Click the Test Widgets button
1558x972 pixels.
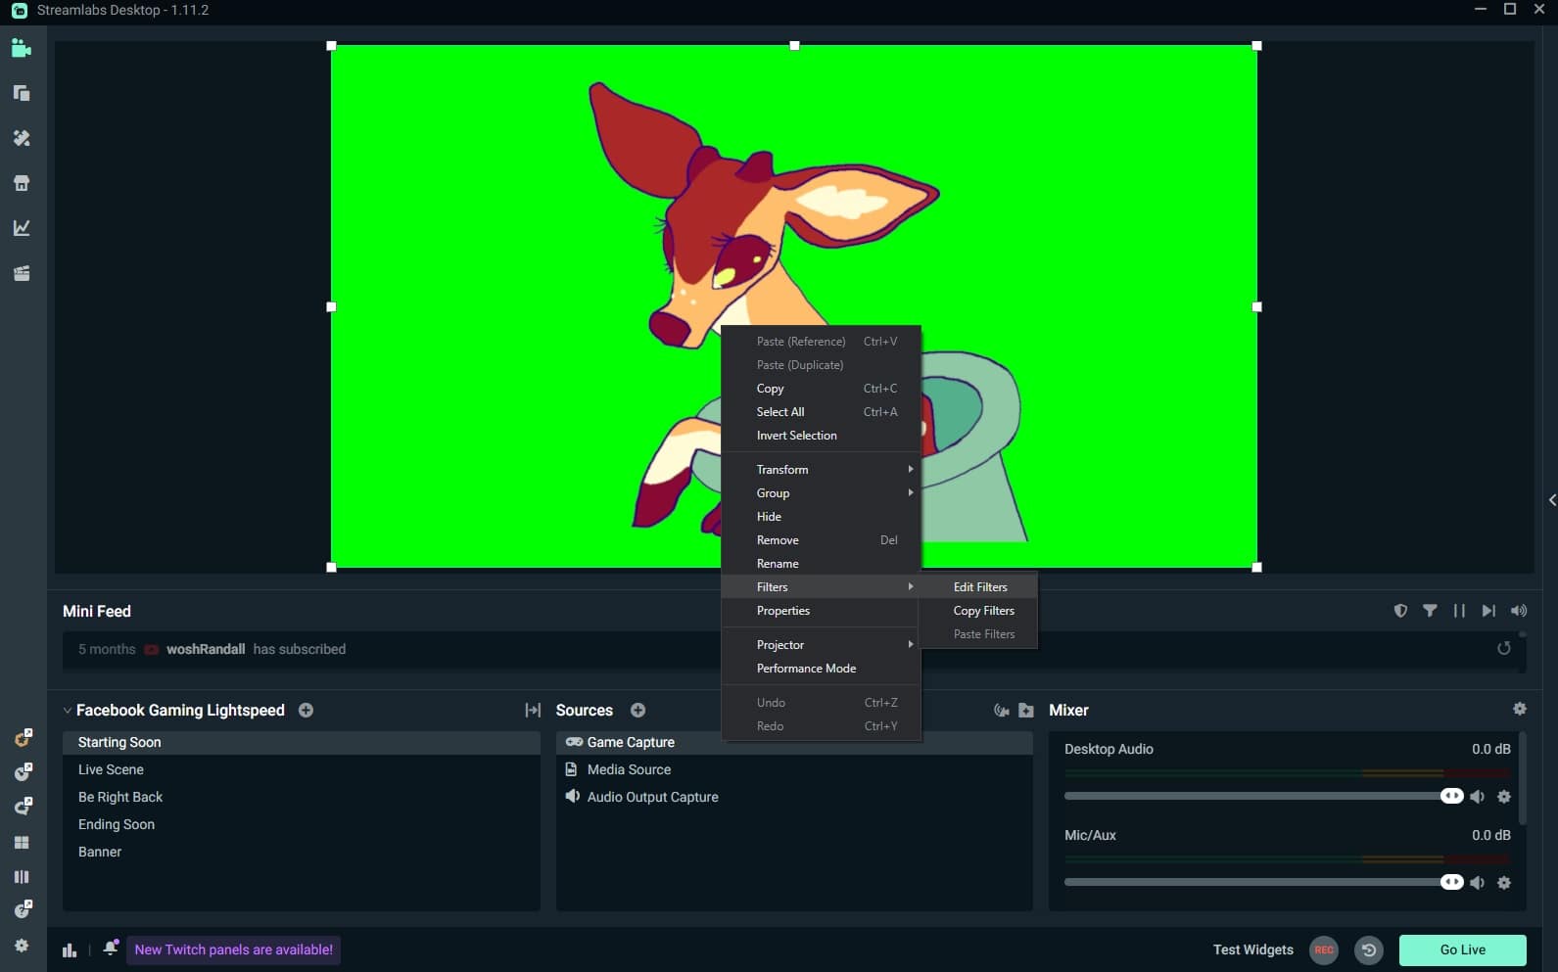pyautogui.click(x=1252, y=949)
